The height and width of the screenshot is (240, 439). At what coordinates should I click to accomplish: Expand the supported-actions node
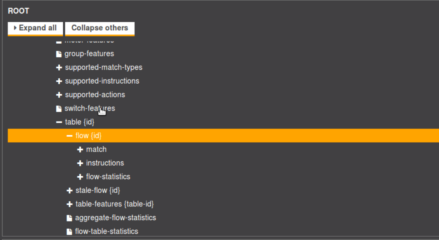(x=59, y=95)
